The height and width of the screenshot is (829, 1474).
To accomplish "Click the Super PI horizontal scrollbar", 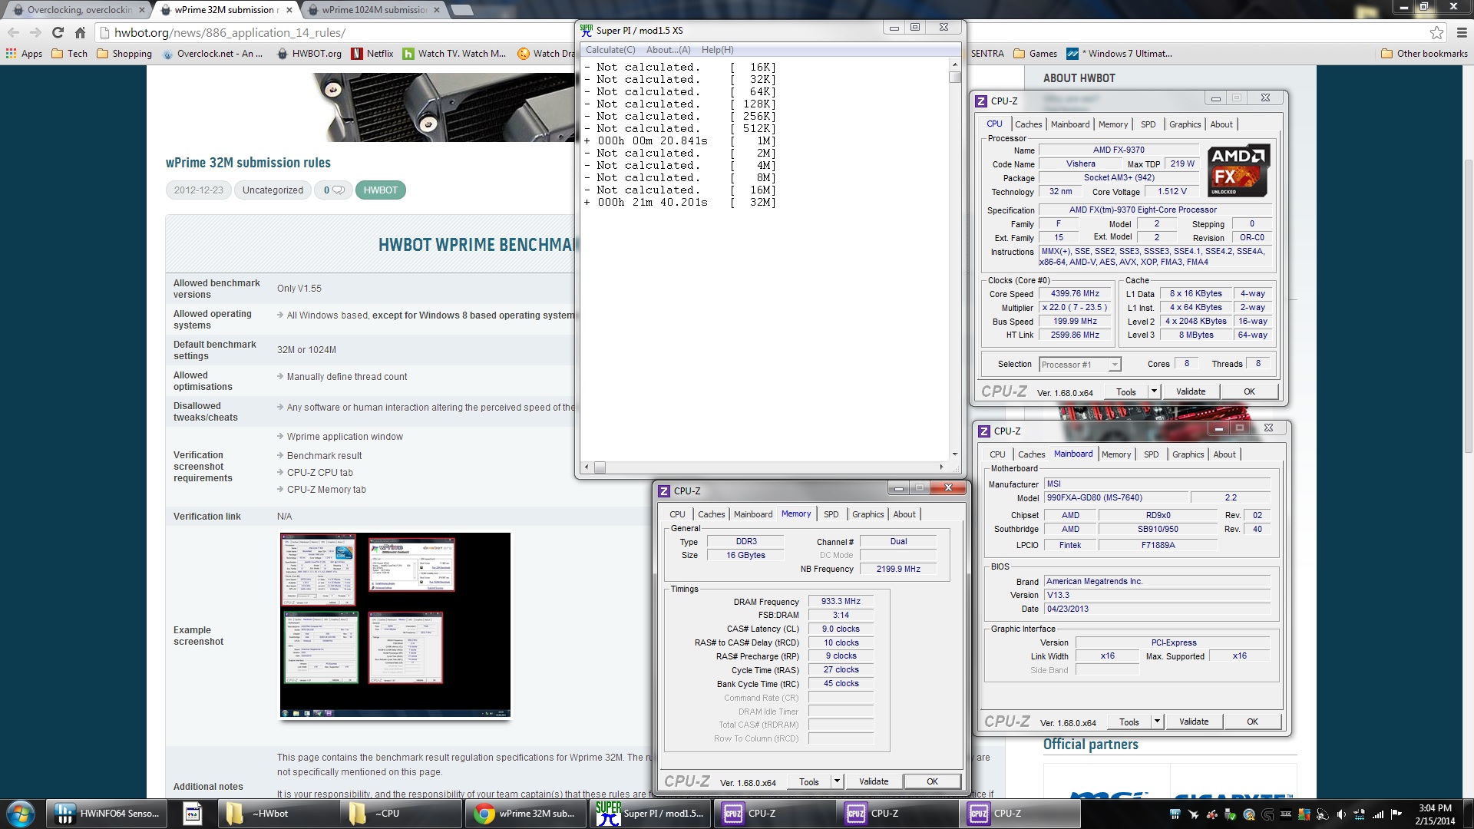I will [x=763, y=467].
